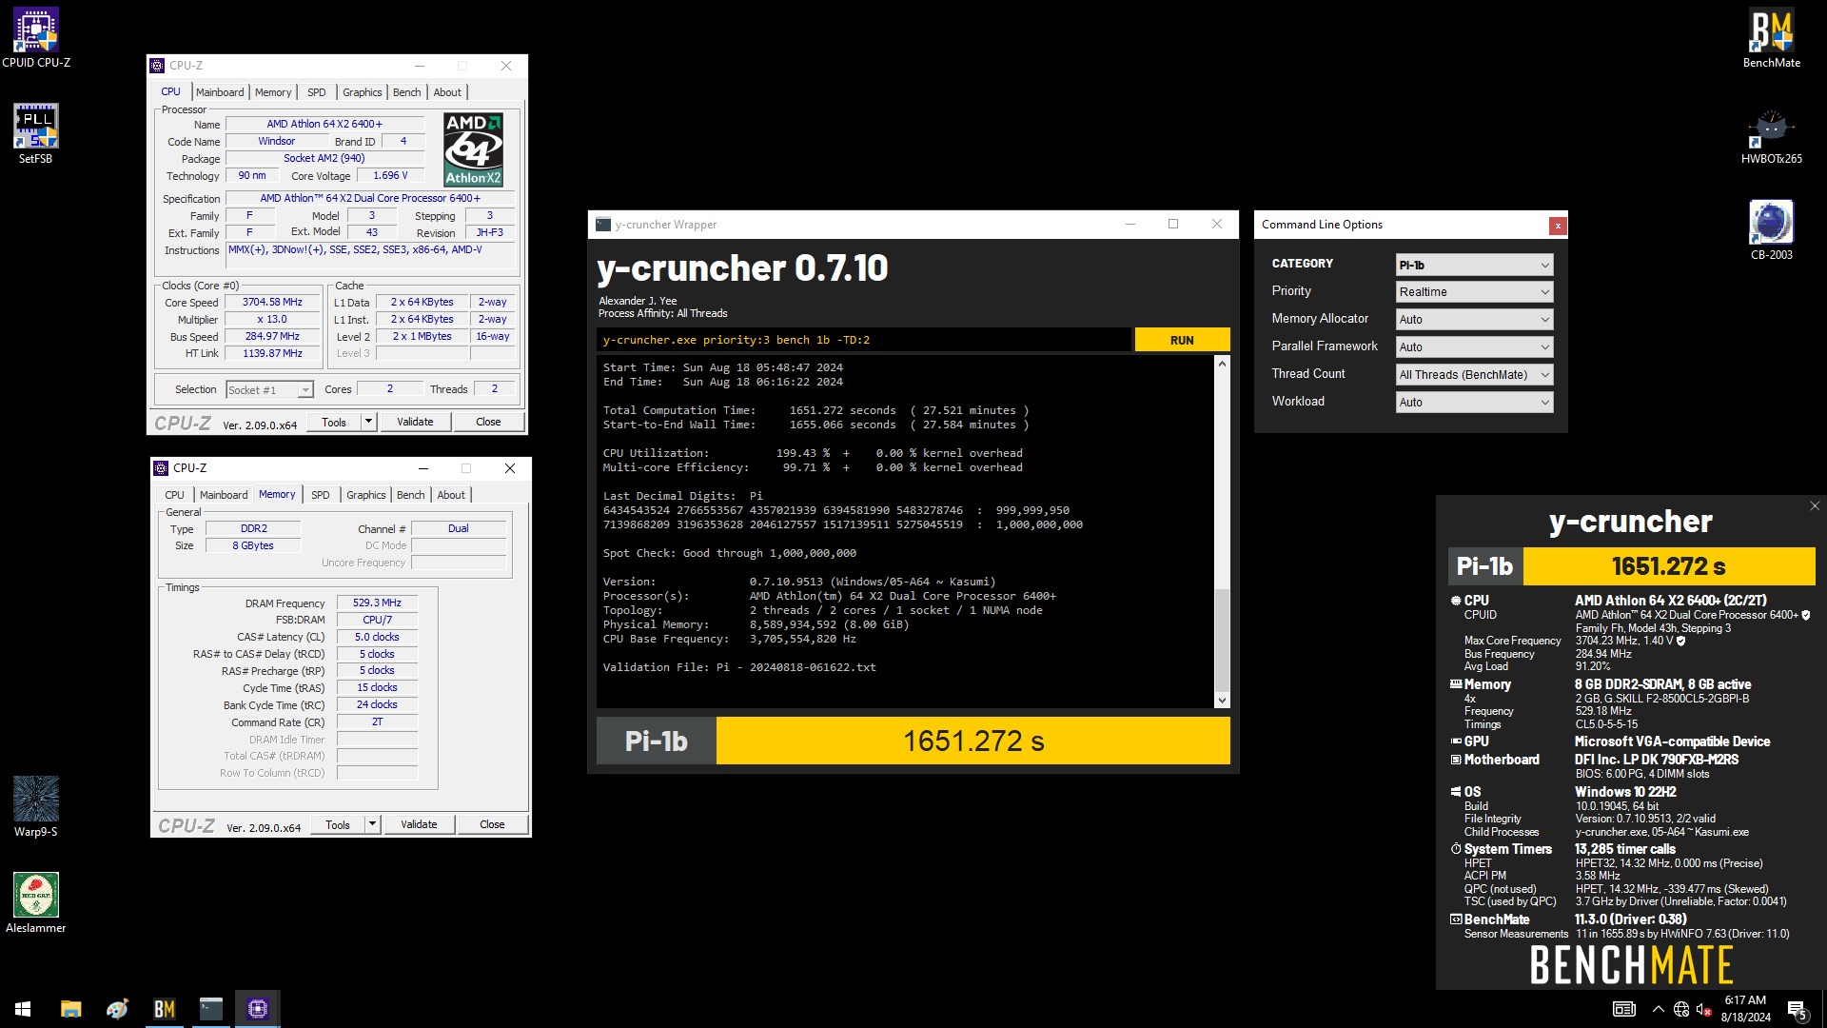Open the HWBOTx265 desktop shortcut
Screen dimensions: 1827x1028
(x=1771, y=134)
